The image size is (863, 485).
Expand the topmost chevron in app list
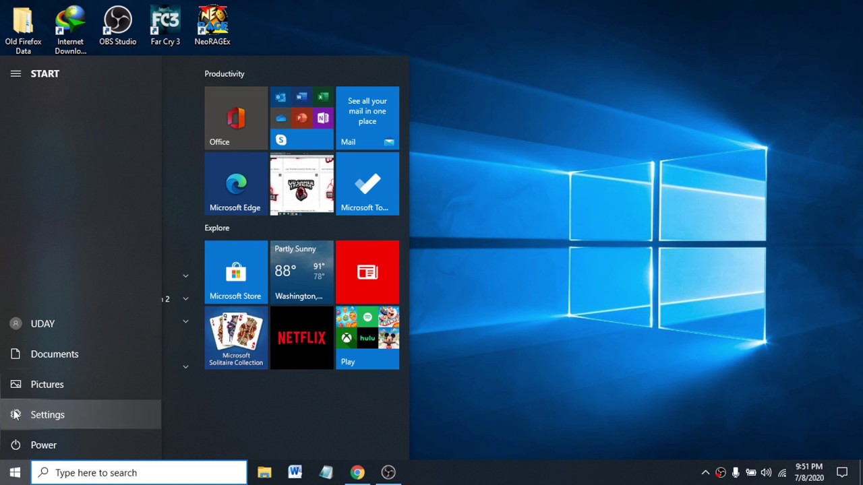[x=185, y=276]
